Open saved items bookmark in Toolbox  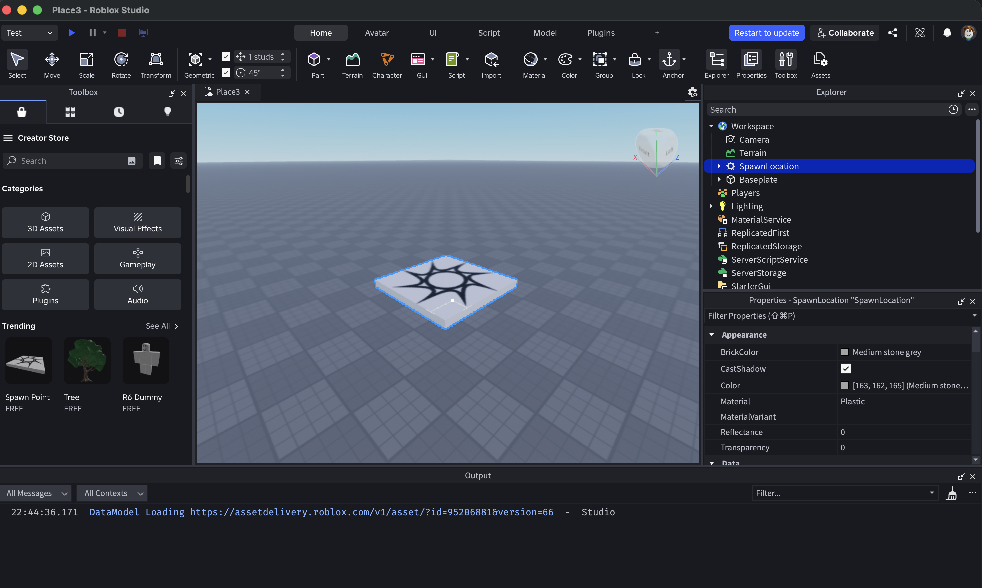[157, 160]
